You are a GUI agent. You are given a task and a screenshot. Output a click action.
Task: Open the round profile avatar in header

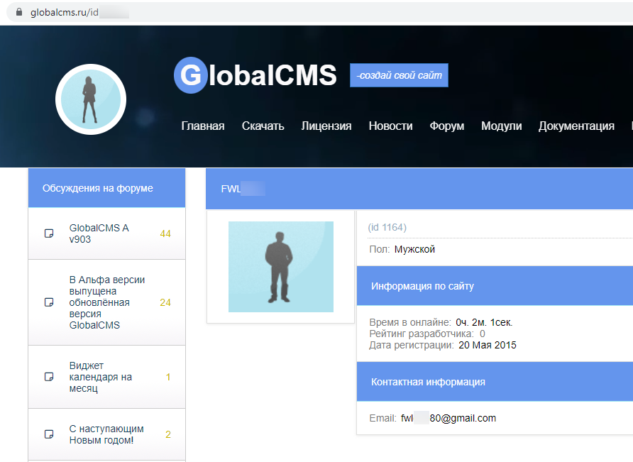(x=91, y=99)
